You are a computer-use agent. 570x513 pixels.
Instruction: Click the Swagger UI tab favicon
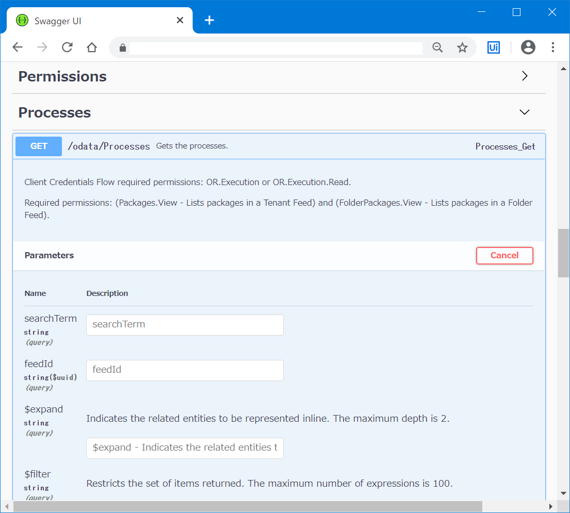pyautogui.click(x=22, y=20)
